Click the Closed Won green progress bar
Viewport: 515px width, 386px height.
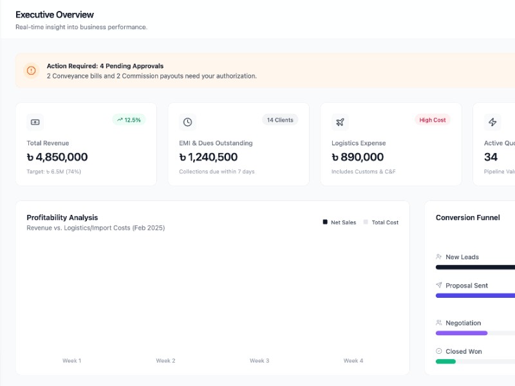click(445, 362)
